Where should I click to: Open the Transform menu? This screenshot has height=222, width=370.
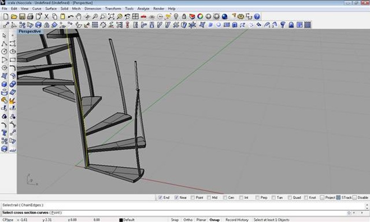pos(113,9)
